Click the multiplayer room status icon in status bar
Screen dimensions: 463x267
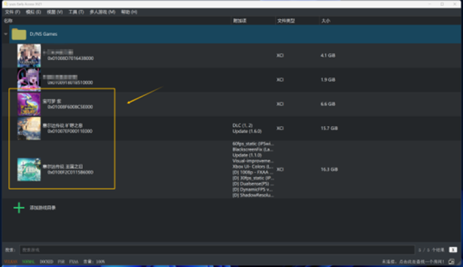point(455,261)
